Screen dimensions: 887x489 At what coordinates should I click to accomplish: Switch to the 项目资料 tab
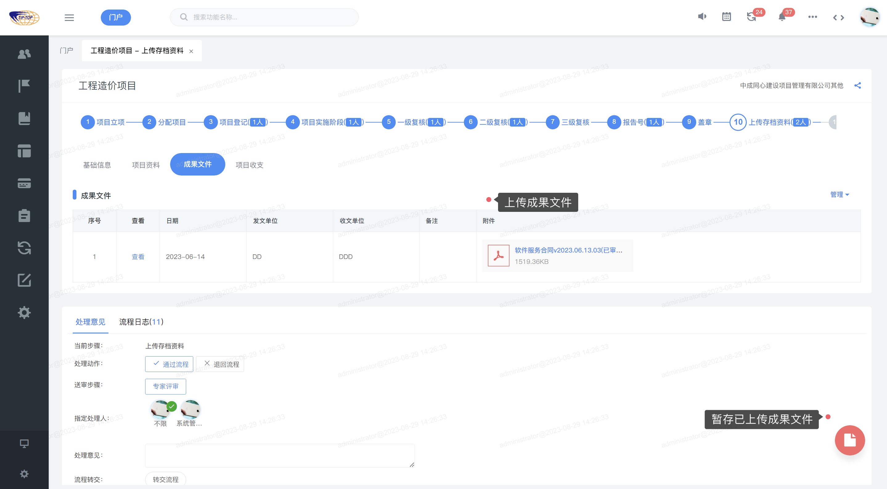pyautogui.click(x=146, y=165)
